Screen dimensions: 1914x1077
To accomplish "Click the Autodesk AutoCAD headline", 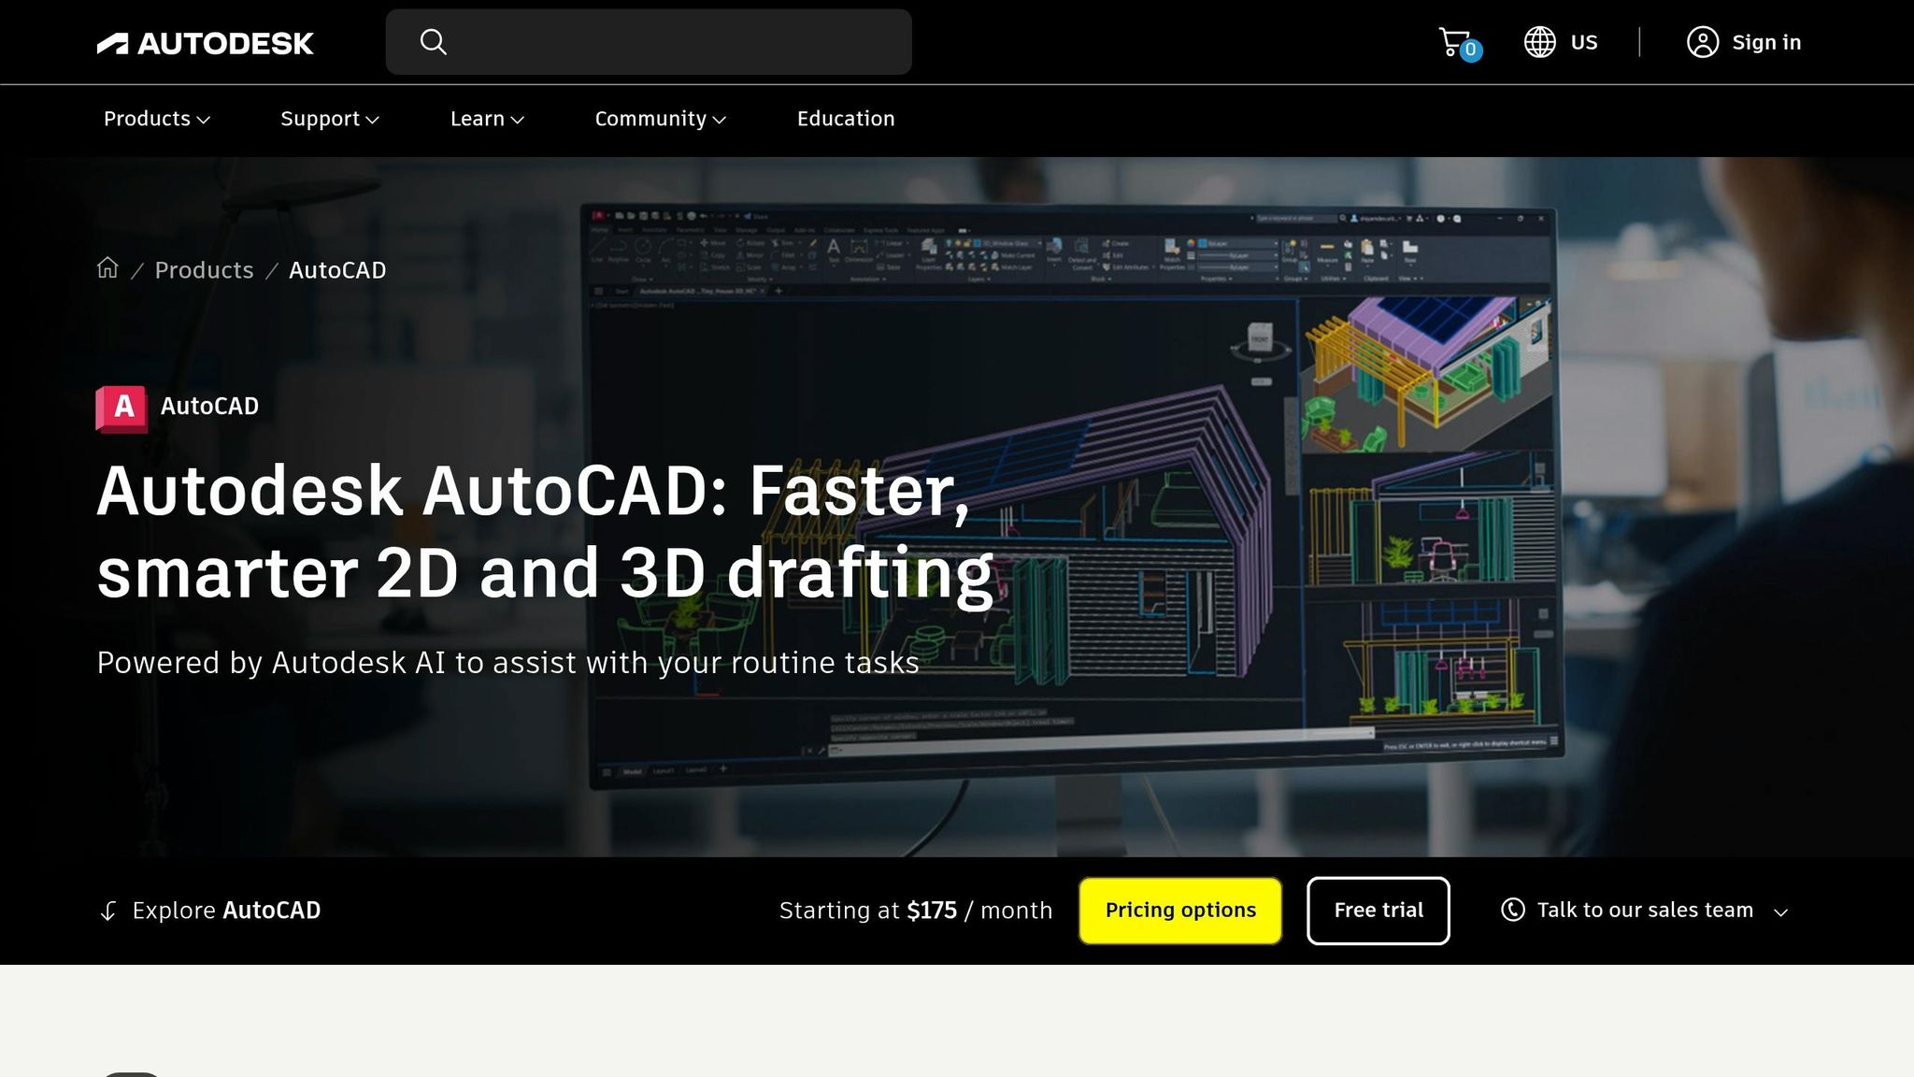I will pos(545,531).
